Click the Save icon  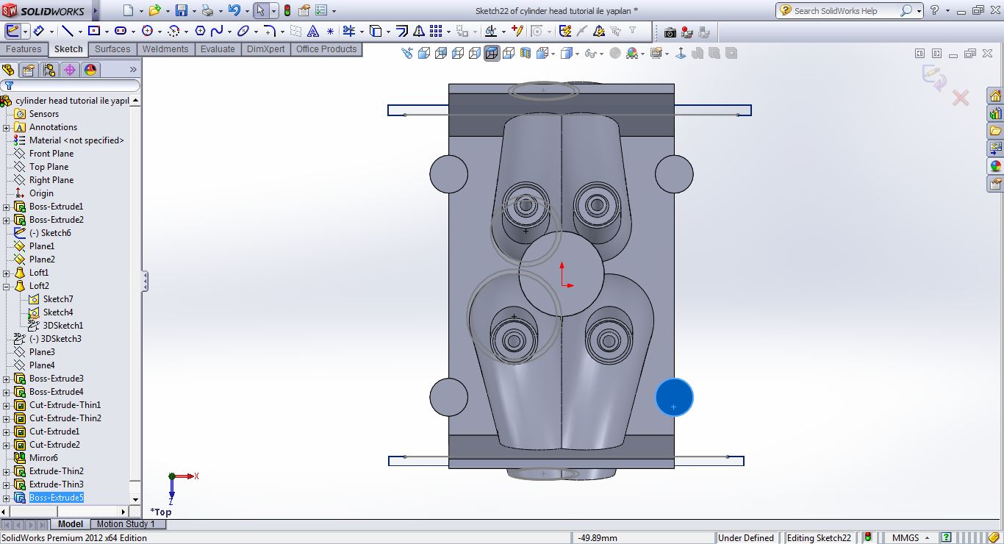point(181,11)
